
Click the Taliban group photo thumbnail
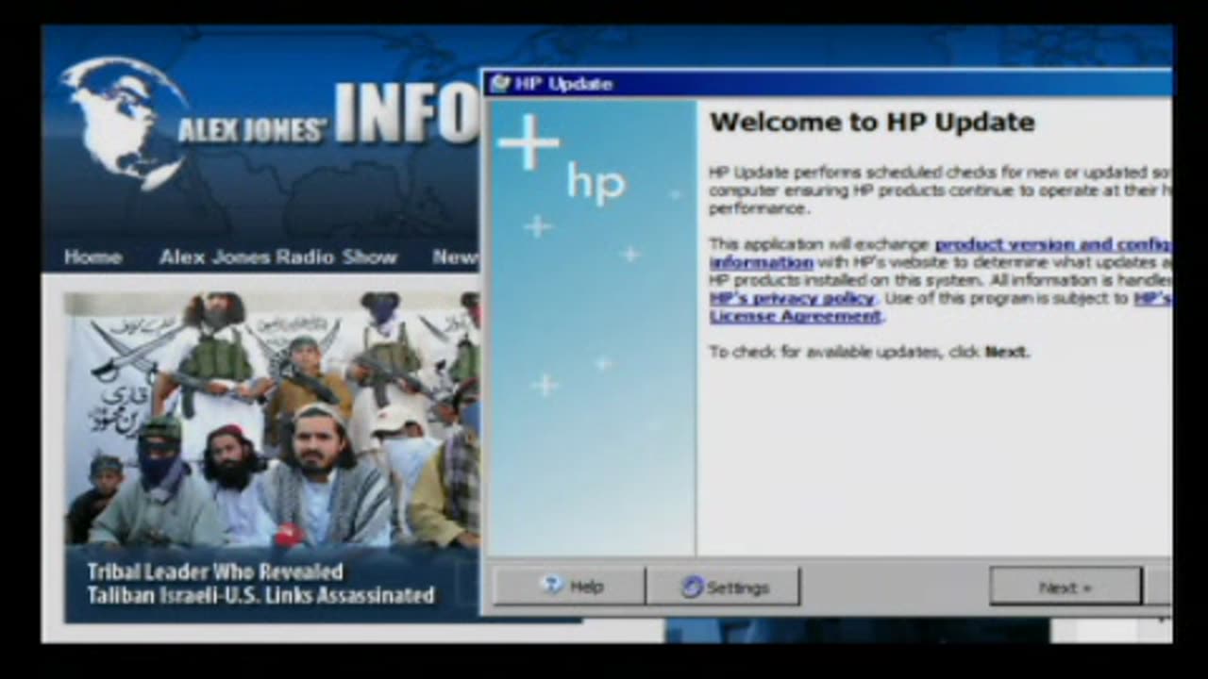(272, 420)
